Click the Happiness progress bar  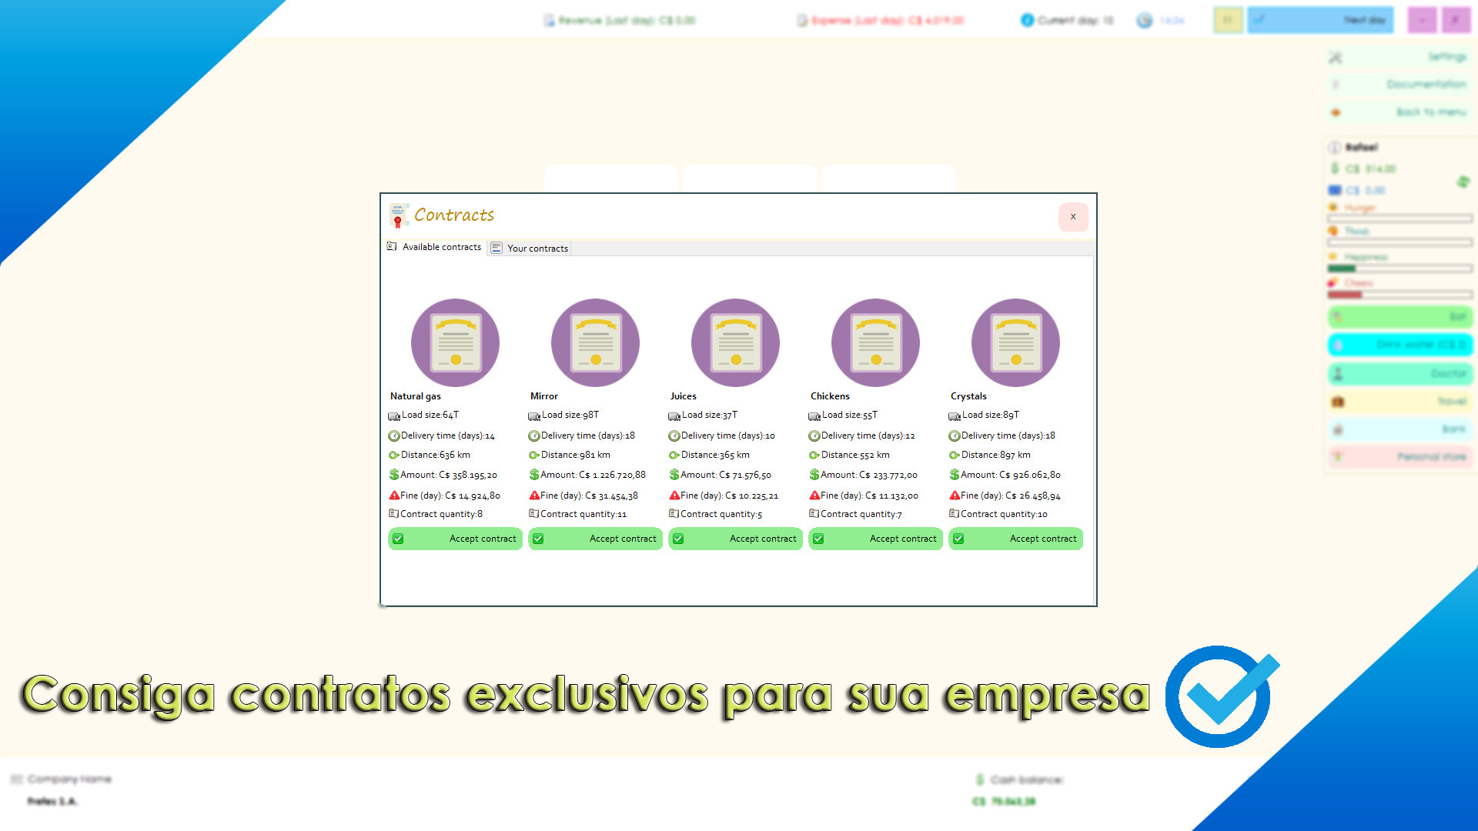[x=1399, y=269]
